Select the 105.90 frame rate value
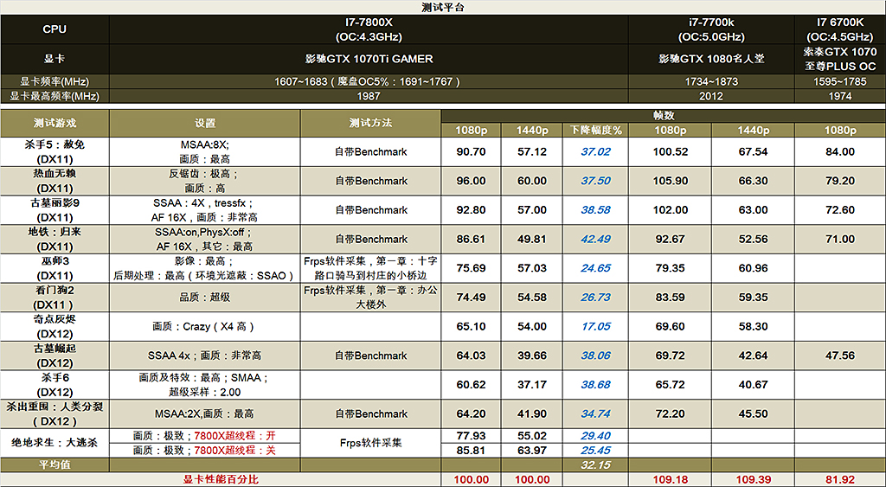 [671, 181]
